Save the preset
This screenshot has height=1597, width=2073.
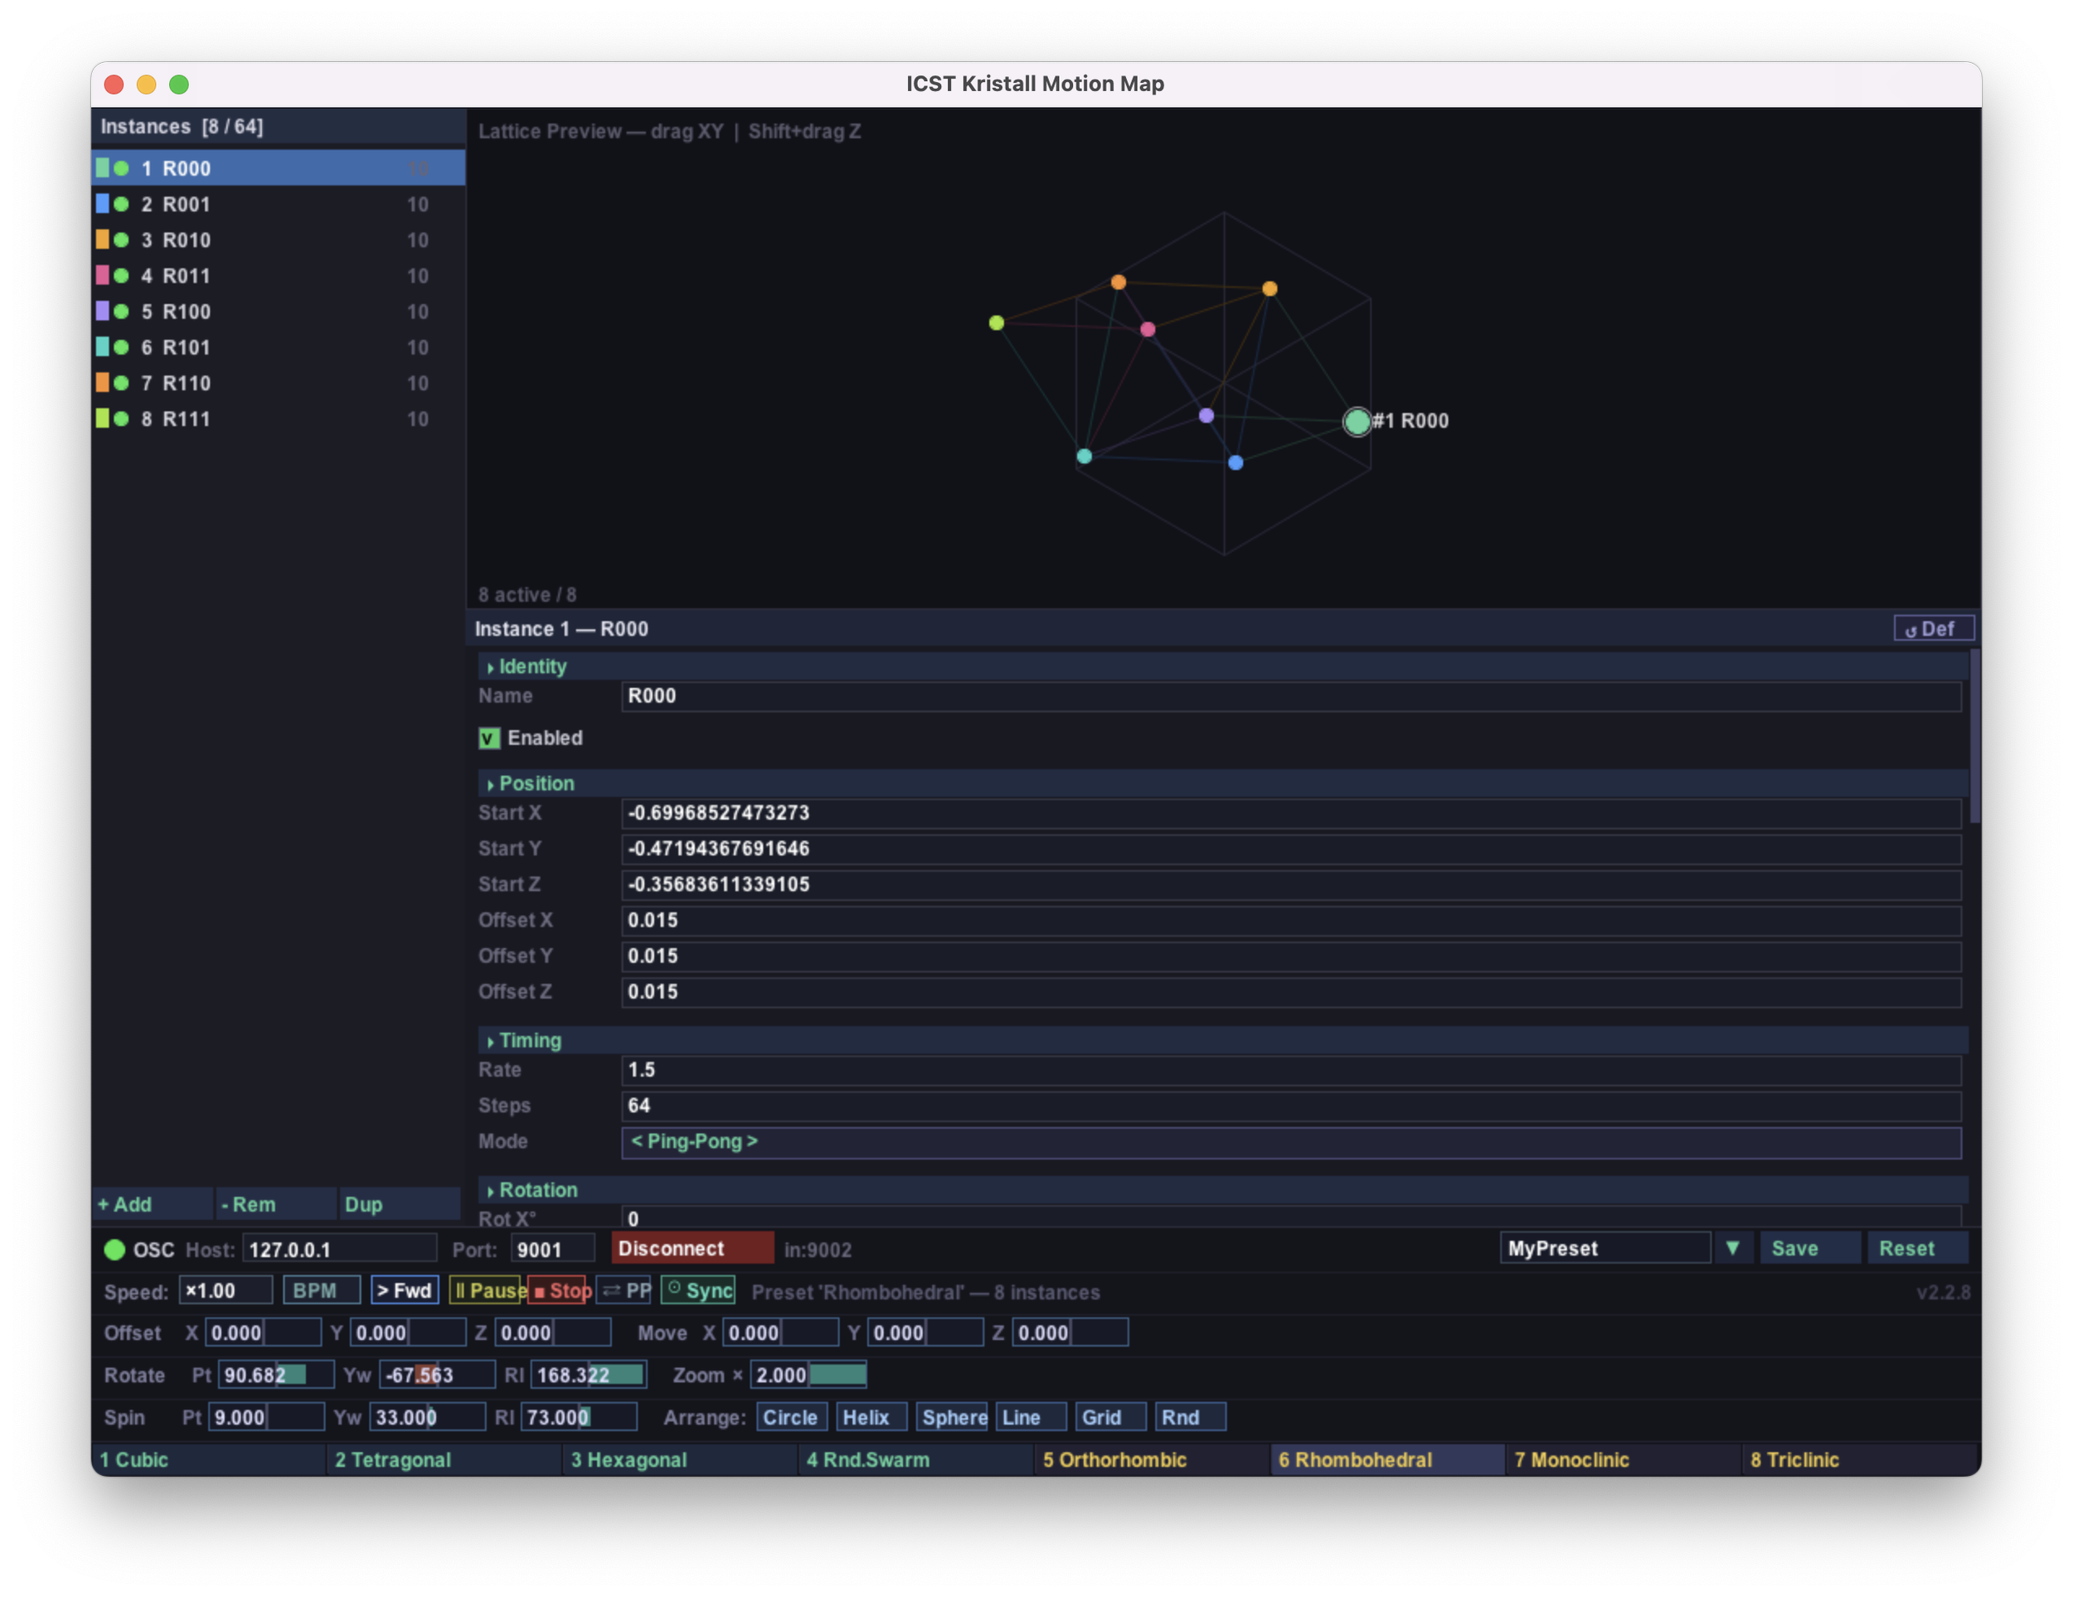(1810, 1249)
